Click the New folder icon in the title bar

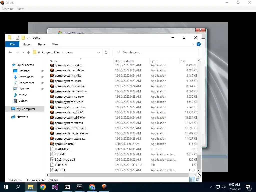(23, 38)
